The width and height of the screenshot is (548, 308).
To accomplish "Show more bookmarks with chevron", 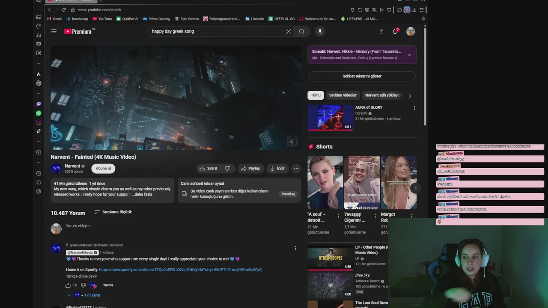I will pyautogui.click(x=423, y=19).
